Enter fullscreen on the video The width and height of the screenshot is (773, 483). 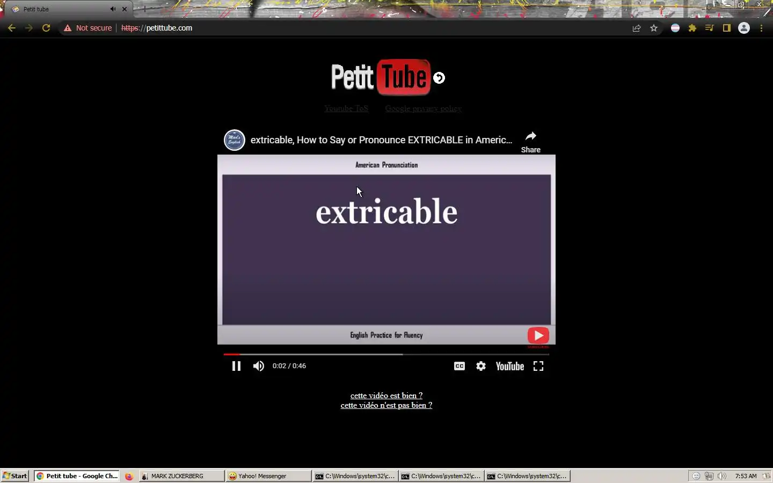538,366
